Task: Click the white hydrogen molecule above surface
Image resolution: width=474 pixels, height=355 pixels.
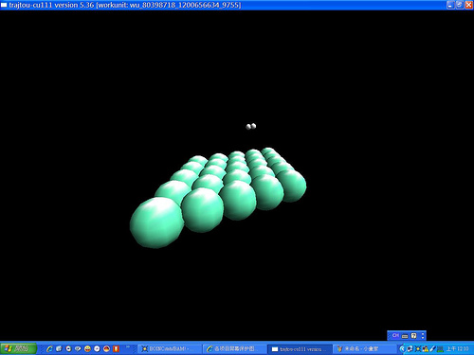Action: pyautogui.click(x=251, y=126)
